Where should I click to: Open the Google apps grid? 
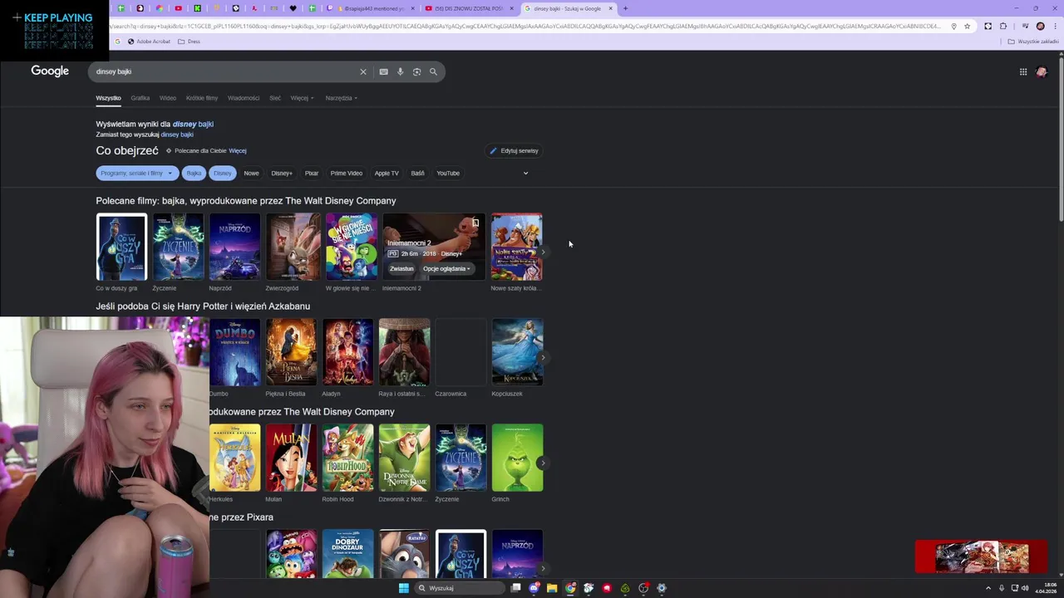tap(1023, 71)
